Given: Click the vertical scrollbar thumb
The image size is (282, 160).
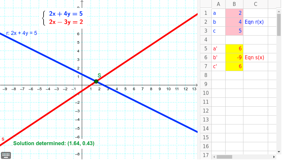Looking at the screenshot, I should pyautogui.click(x=279, y=25).
